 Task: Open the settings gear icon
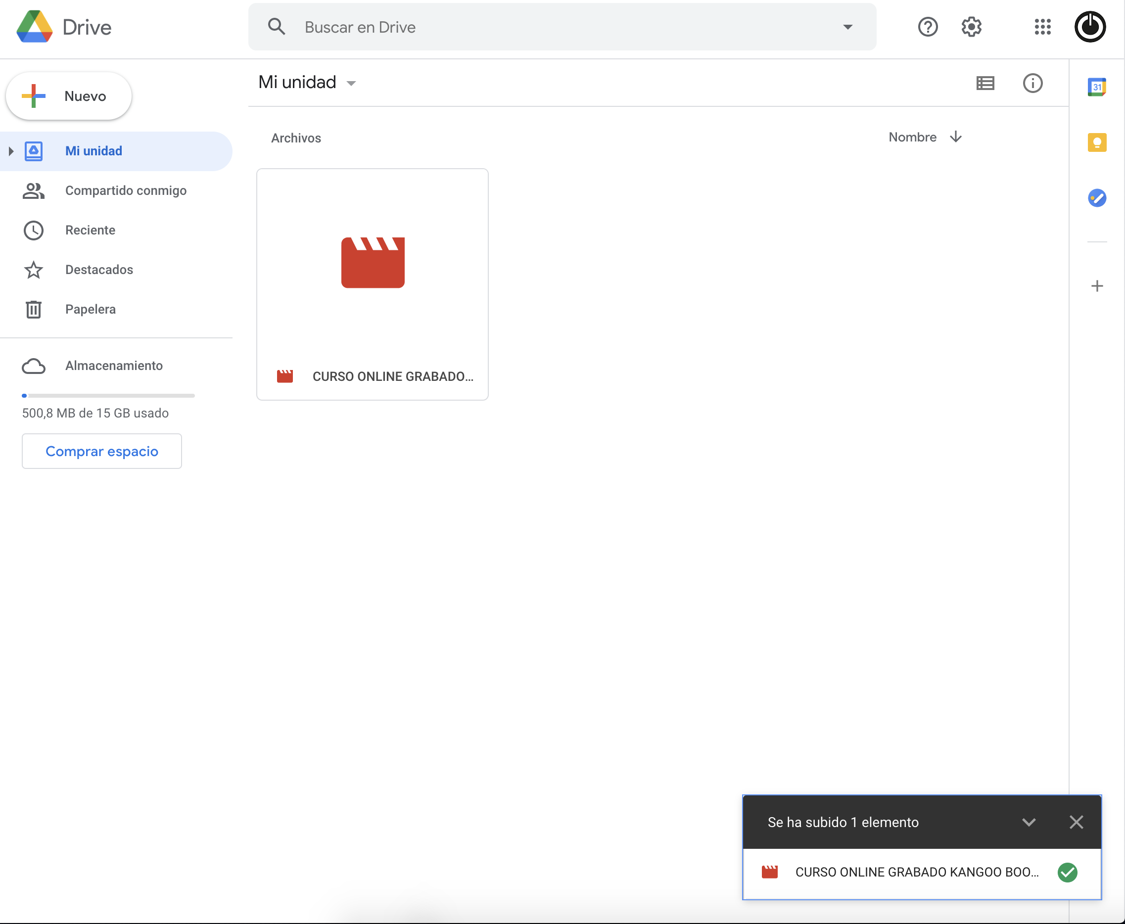(x=971, y=27)
